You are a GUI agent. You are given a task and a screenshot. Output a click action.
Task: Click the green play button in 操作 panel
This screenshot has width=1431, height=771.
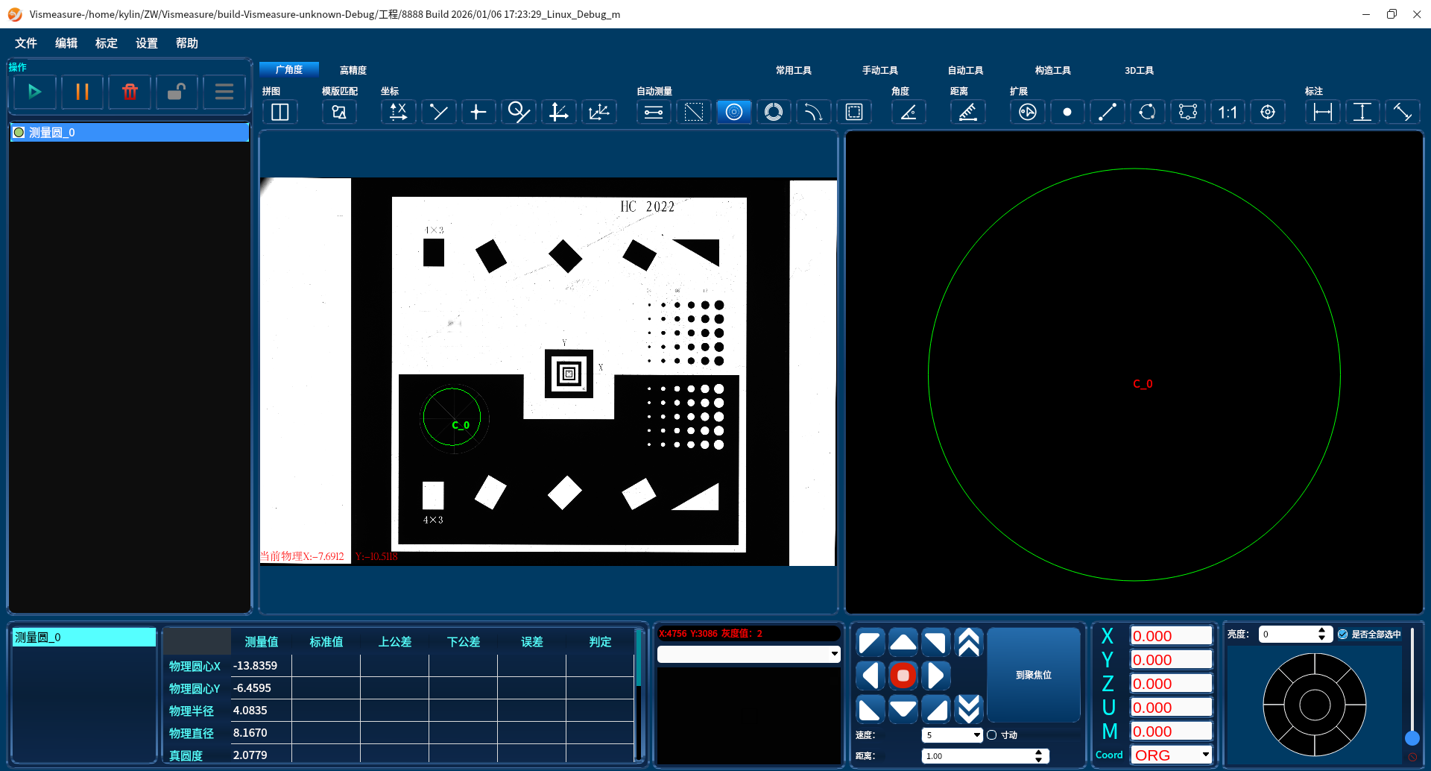(x=34, y=92)
